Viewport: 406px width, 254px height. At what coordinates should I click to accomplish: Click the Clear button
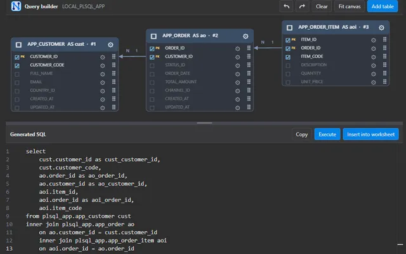pyautogui.click(x=322, y=6)
